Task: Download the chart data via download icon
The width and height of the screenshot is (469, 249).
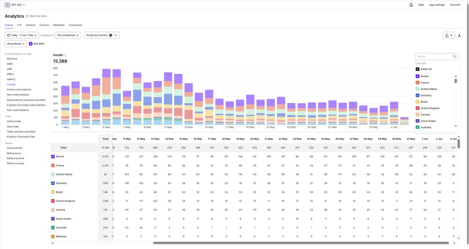Action: 459,35
